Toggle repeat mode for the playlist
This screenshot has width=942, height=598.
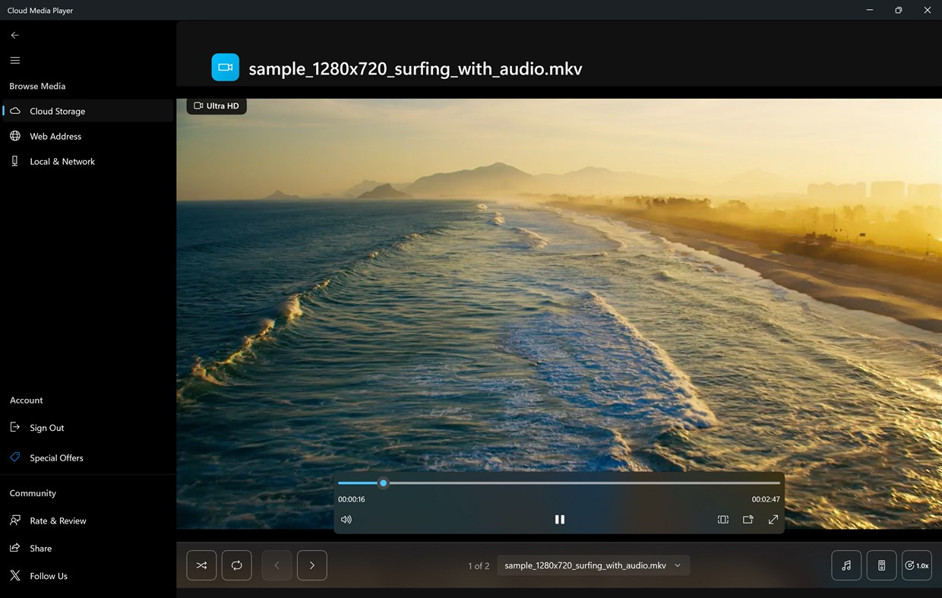tap(236, 565)
